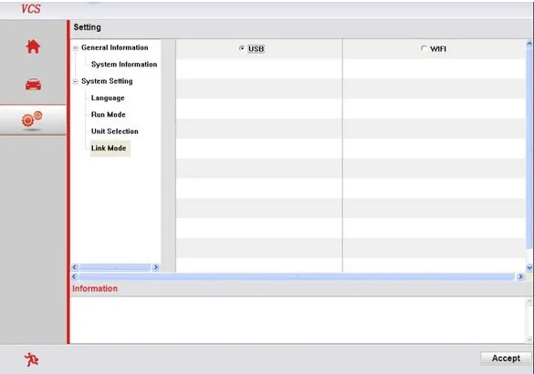This screenshot has height=374, width=534.
Task: Click Information box scrollbar down arrow
Action: pos(529,338)
